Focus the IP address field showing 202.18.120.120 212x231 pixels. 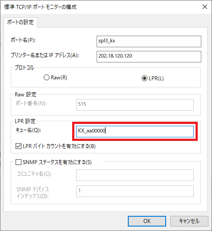(x=149, y=57)
